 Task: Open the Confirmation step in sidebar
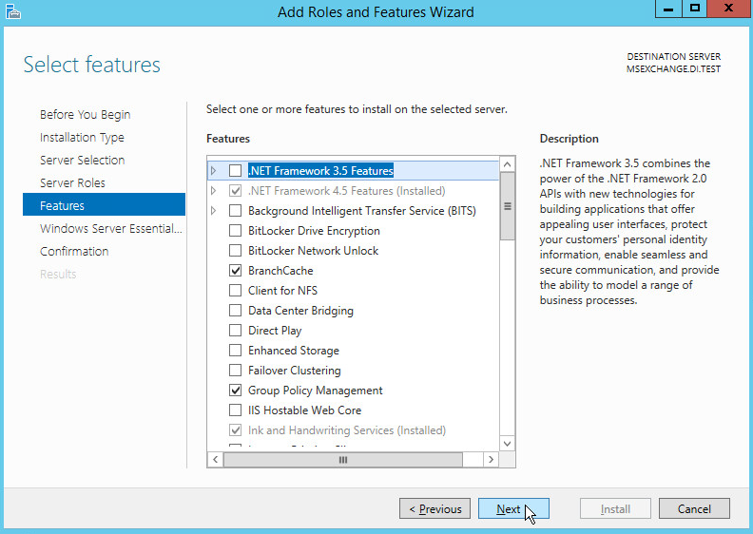tap(74, 252)
